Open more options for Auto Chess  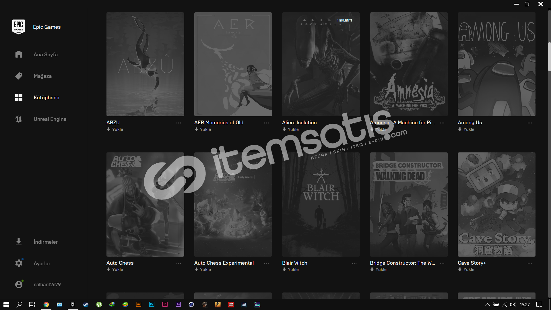coord(179,263)
